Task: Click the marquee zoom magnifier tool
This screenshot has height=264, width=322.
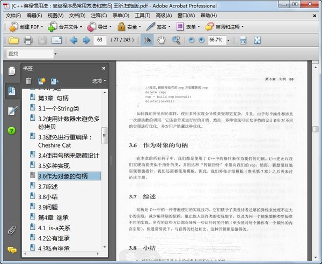Action: 176,40
